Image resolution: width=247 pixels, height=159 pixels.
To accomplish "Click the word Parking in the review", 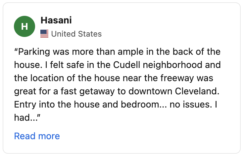I will click(32, 52).
